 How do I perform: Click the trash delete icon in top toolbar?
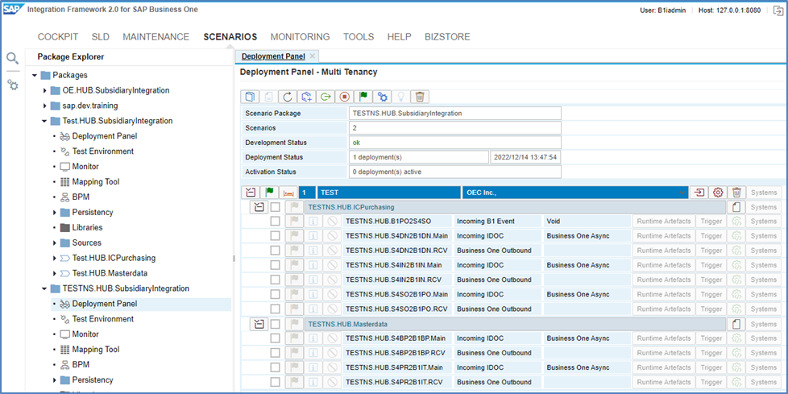point(419,97)
